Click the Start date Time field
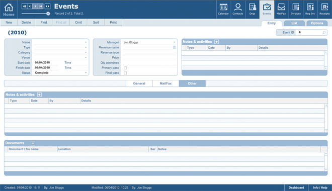The height and width of the screenshot is (191, 332). (80, 63)
